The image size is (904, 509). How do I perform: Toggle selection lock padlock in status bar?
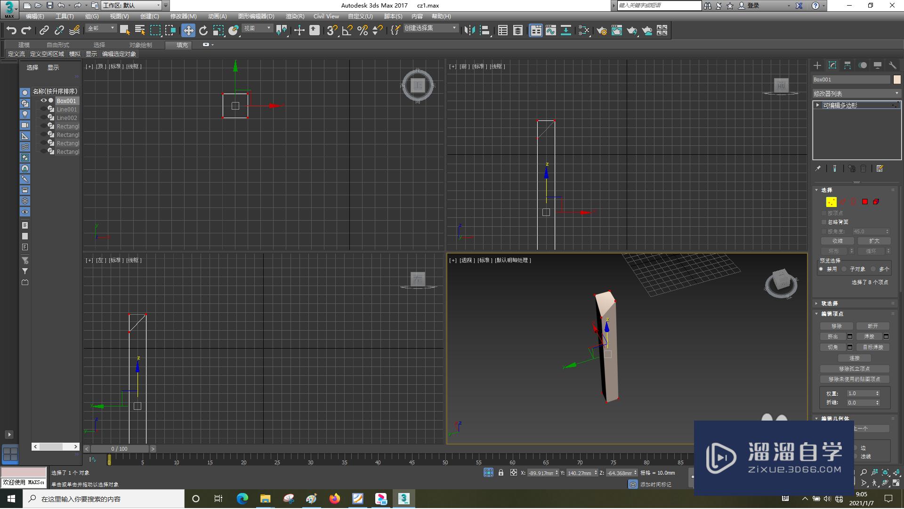501,473
